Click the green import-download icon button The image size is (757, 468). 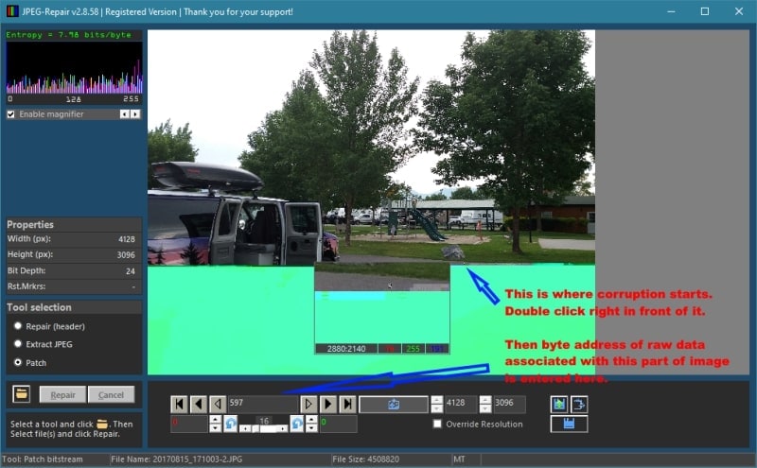(x=559, y=404)
